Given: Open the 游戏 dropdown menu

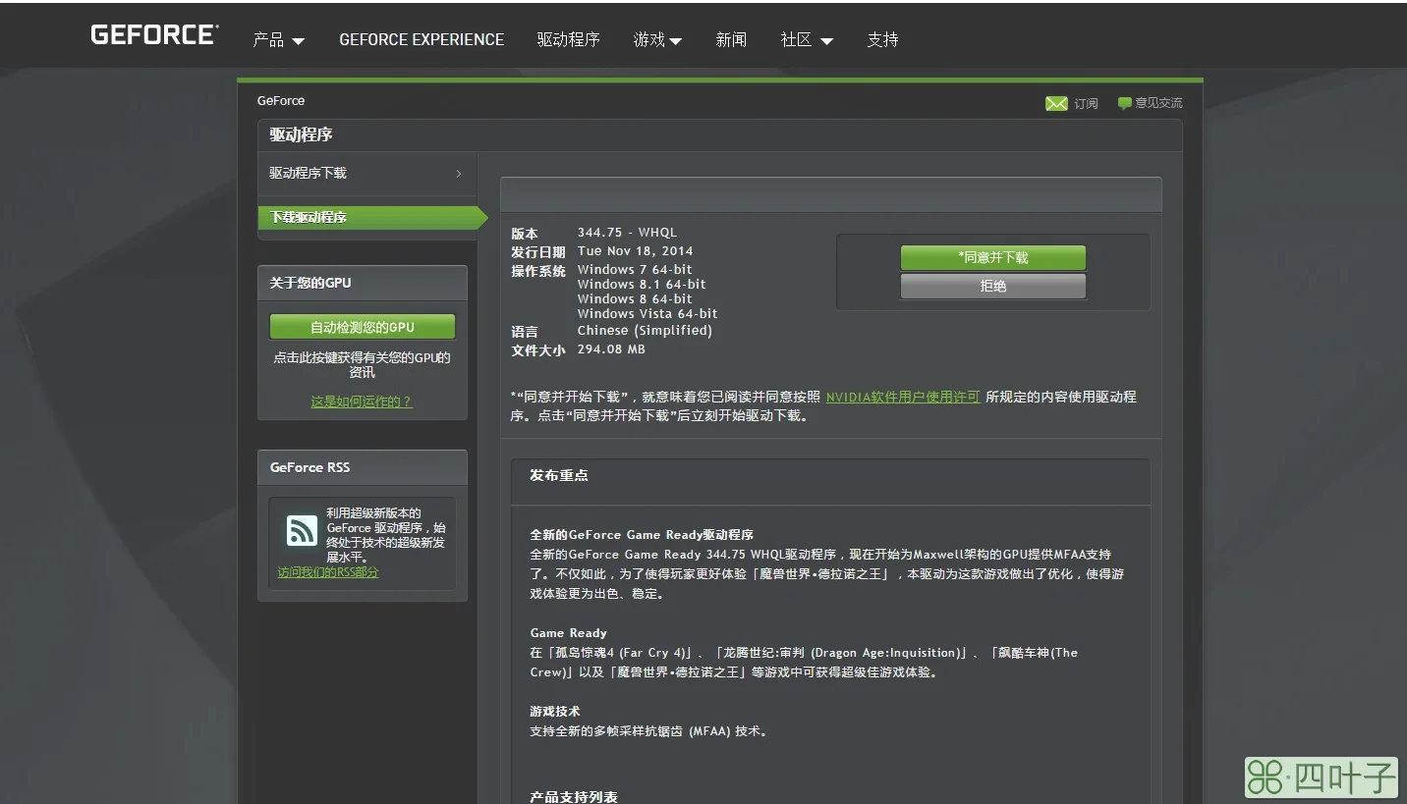Looking at the screenshot, I should pyautogui.click(x=658, y=40).
